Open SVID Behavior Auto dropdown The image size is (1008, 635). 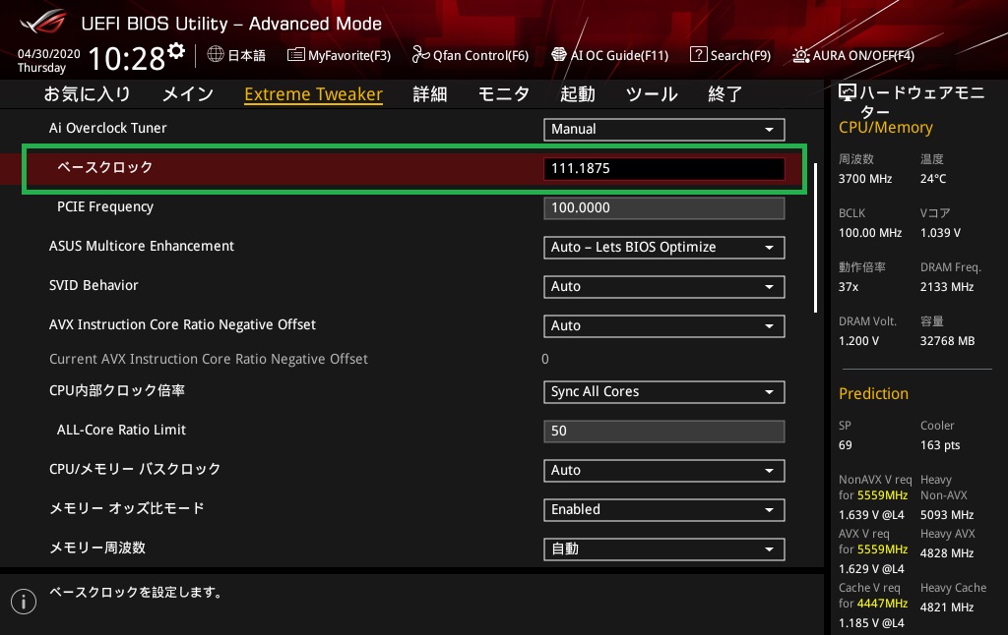coord(664,286)
